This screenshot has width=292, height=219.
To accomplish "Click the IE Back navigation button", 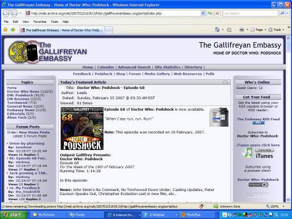I will [6, 13].
